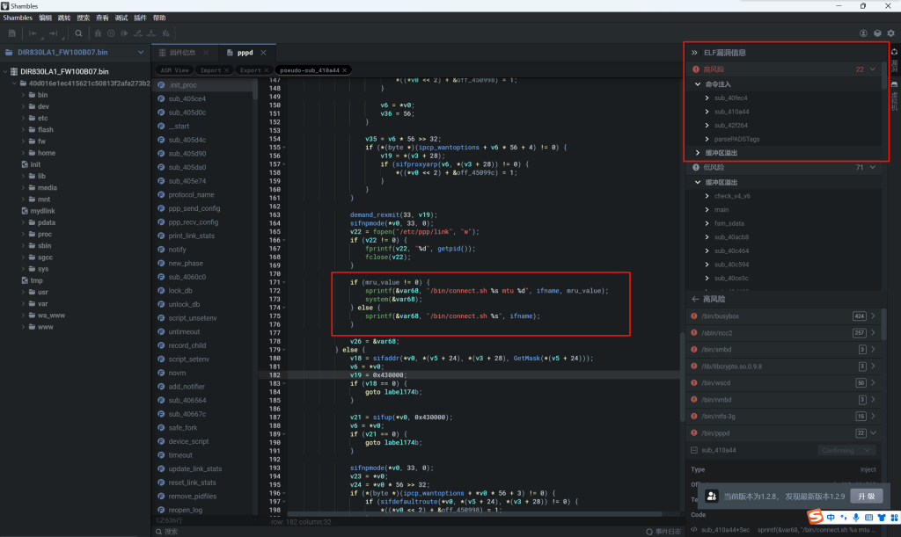The image size is (901, 537).
Task: Expand the etc folder in tree
Action: click(24, 118)
